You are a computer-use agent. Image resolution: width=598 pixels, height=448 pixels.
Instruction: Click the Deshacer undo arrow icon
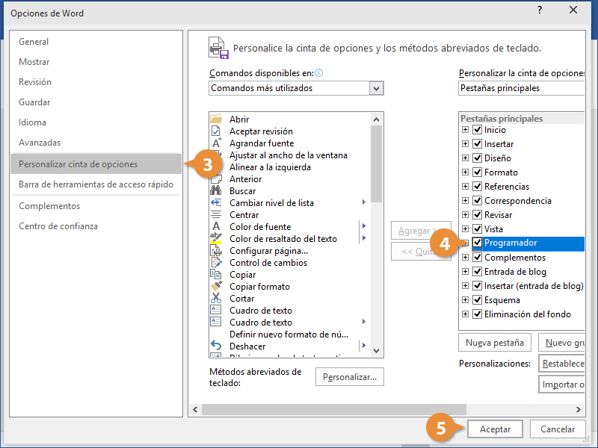click(216, 346)
